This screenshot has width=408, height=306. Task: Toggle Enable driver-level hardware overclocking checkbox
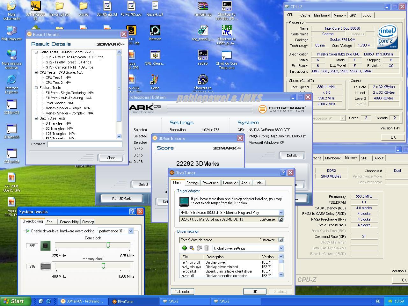28,231
